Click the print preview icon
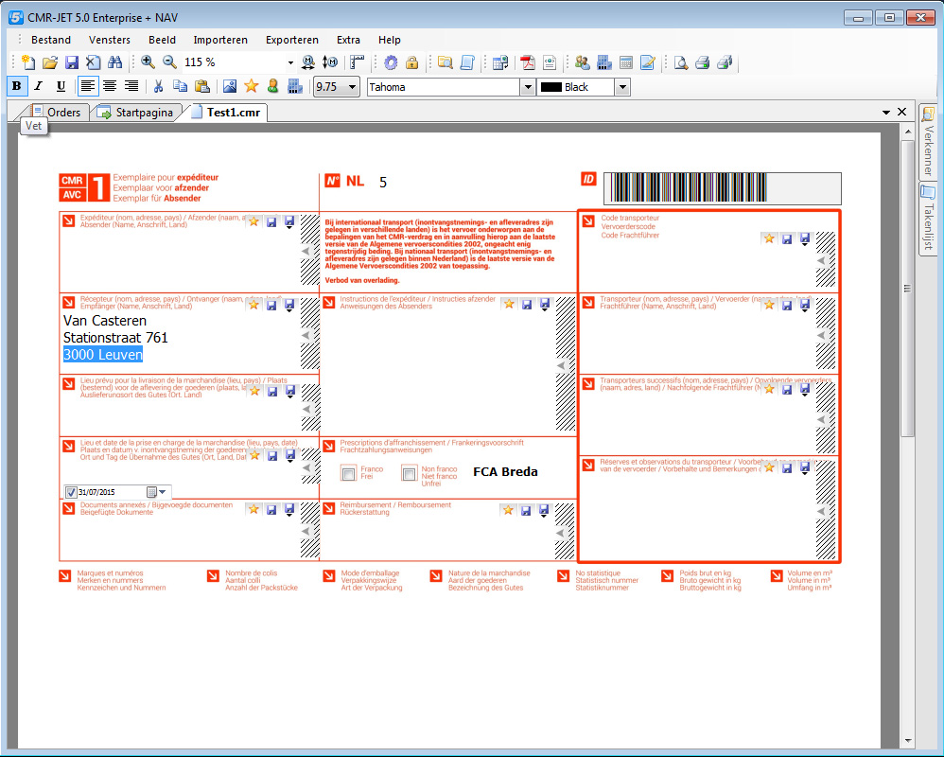The height and width of the screenshot is (757, 944). click(x=680, y=62)
